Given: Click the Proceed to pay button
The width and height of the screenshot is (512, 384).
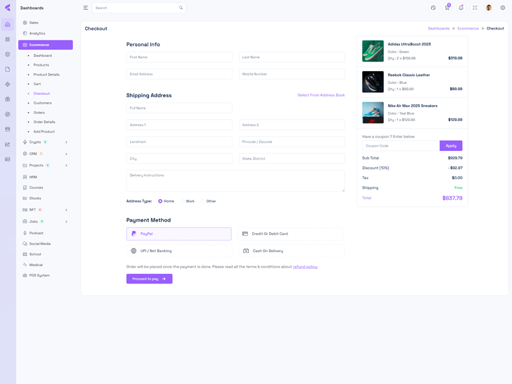Looking at the screenshot, I should coord(149,279).
